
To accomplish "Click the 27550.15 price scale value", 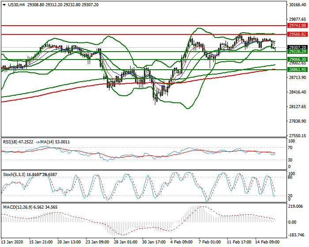I will (x=298, y=136).
